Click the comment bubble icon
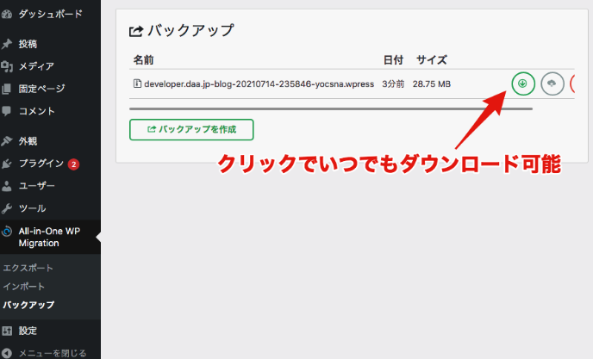The width and height of the screenshot is (593, 359). coord(7,111)
